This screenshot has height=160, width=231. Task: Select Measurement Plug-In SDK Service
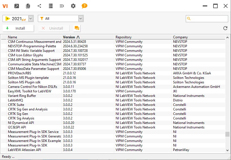[113, 132]
